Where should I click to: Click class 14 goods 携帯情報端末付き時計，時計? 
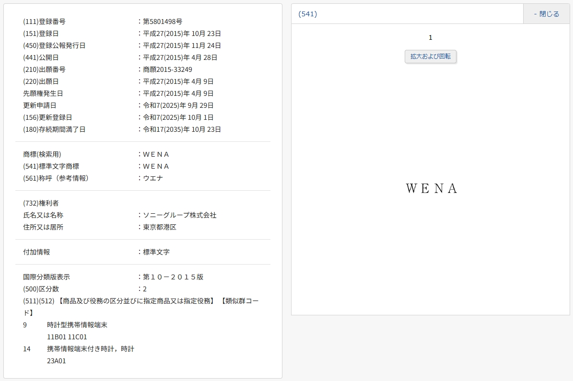[x=91, y=349]
